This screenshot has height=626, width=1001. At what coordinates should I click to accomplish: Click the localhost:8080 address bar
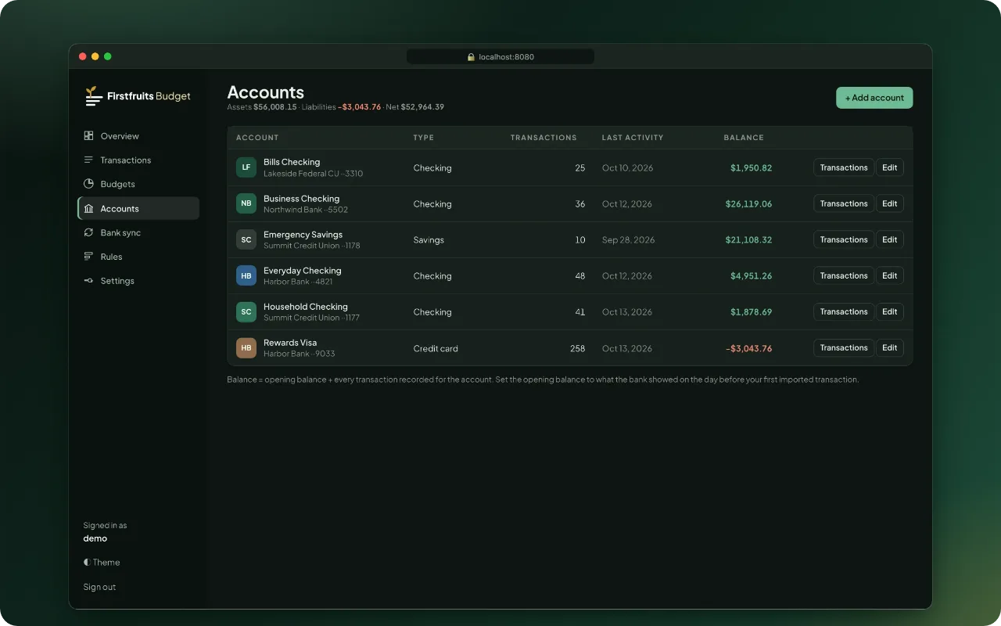pyautogui.click(x=500, y=57)
